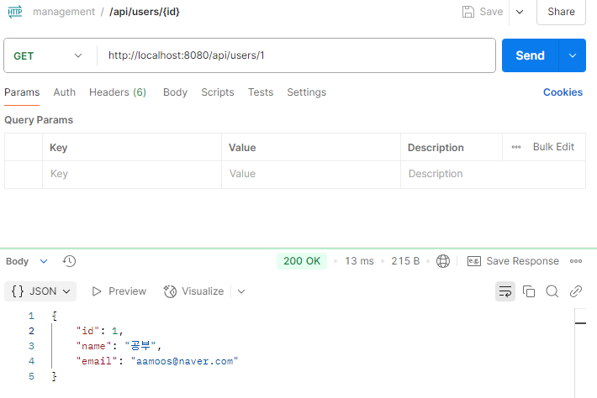Image resolution: width=597 pixels, height=398 pixels.
Task: Click Save Response
Action: click(513, 261)
